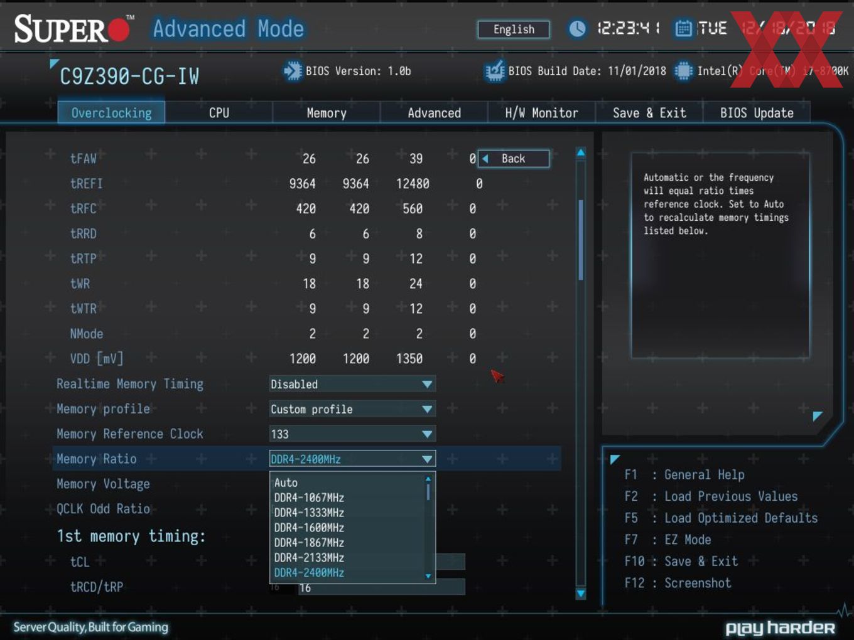This screenshot has height=640, width=854.
Task: Click the 1350 VDD value
Action: (x=409, y=359)
